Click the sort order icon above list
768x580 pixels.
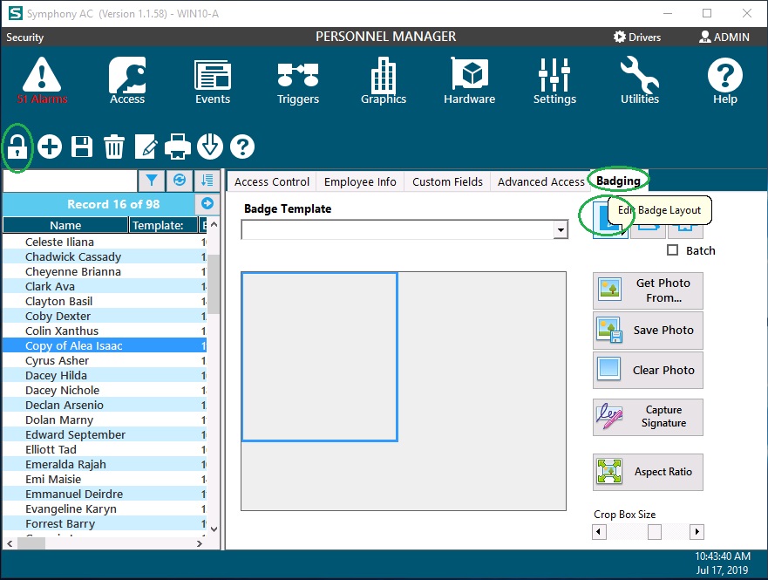(x=207, y=181)
